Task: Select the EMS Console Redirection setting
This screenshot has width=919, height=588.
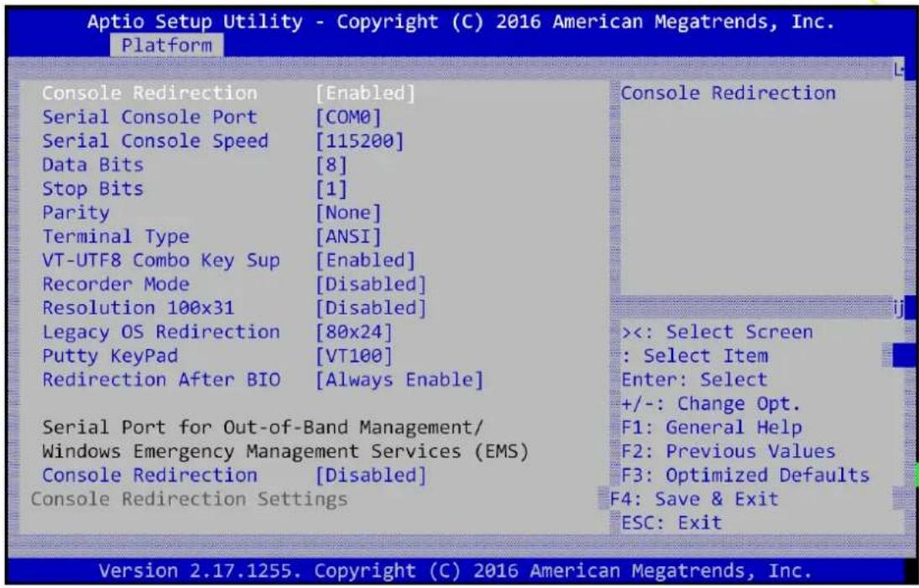Action: 149,476
